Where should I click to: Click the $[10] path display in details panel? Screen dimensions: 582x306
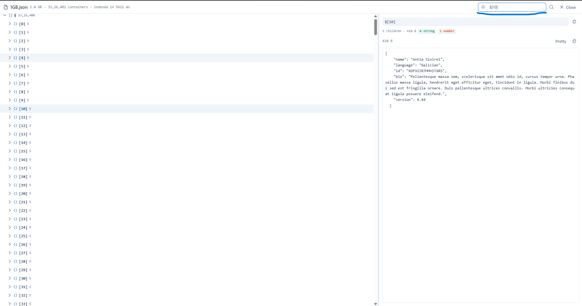pyautogui.click(x=475, y=22)
